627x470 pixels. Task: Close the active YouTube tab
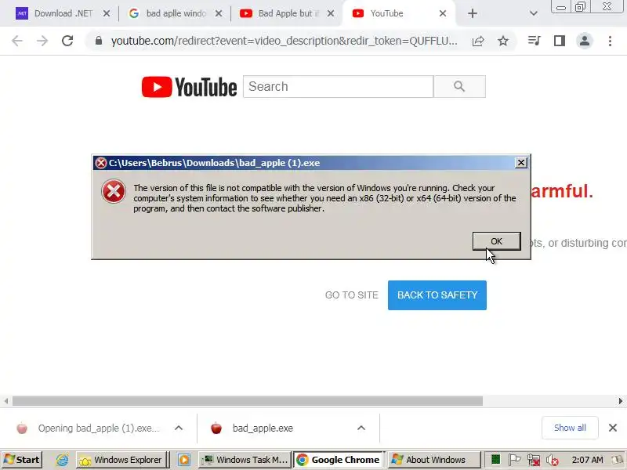443,13
